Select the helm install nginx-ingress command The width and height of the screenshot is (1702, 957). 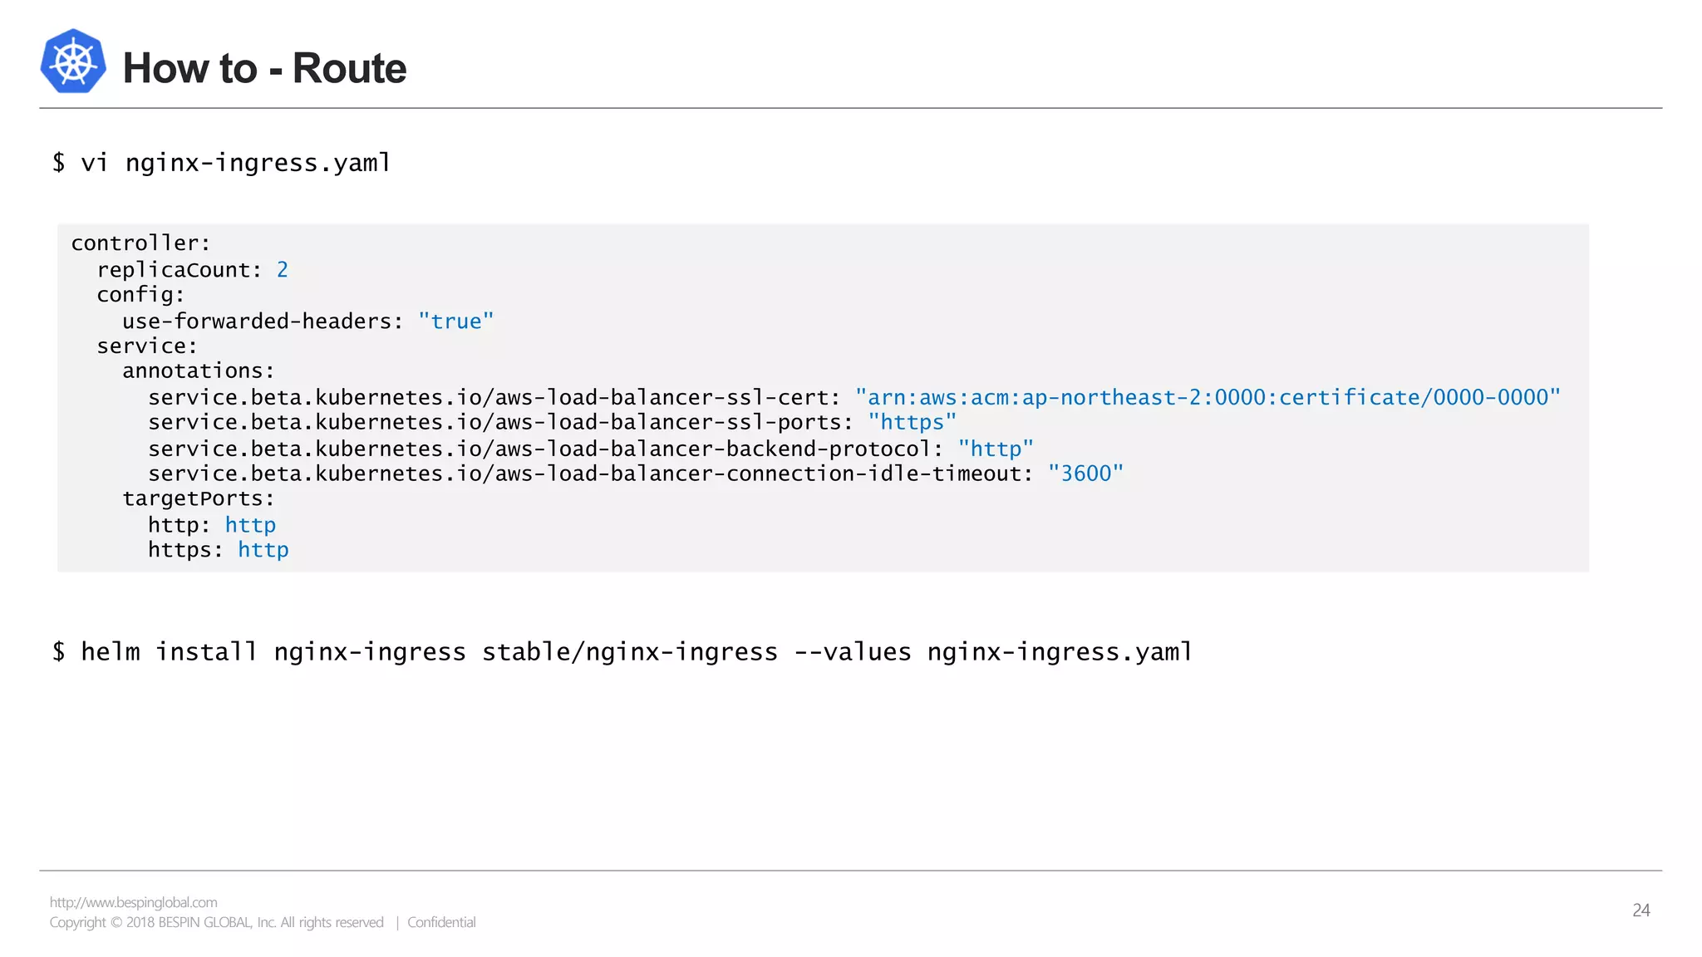click(x=622, y=651)
